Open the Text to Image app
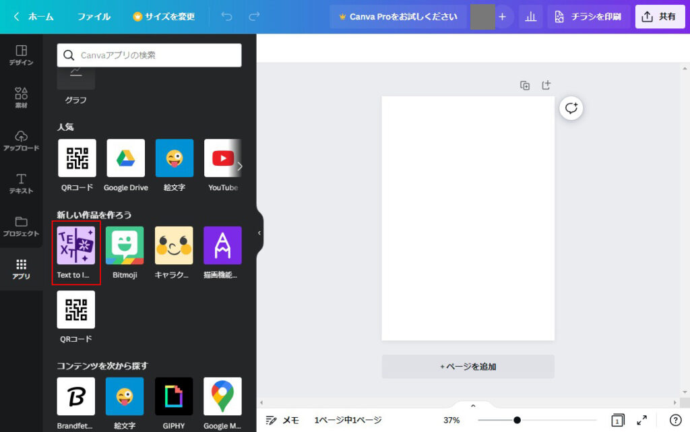The image size is (690, 432). click(x=75, y=253)
